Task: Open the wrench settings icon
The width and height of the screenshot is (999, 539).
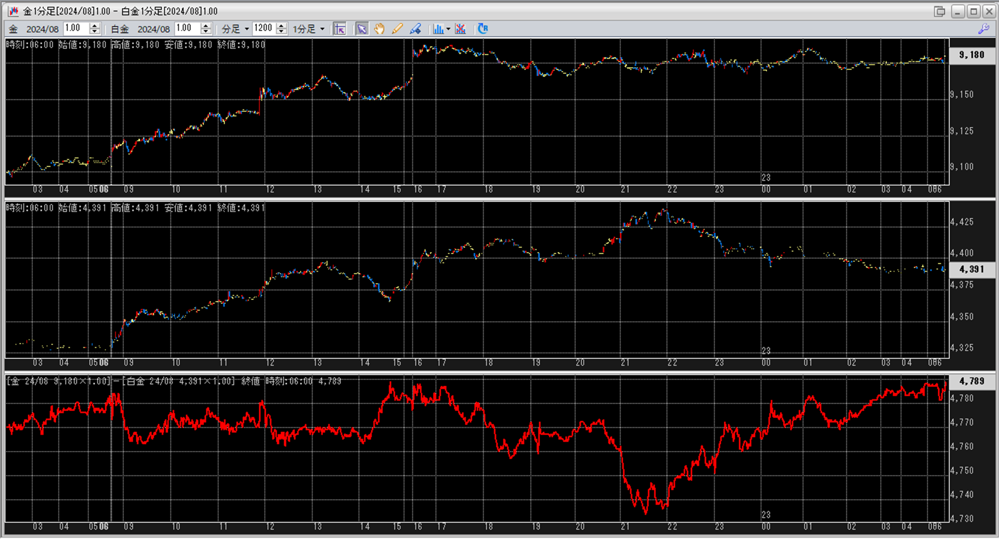Action: (x=984, y=29)
